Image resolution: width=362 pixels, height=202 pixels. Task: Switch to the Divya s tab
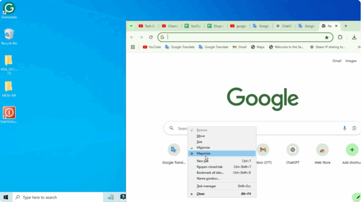pyautogui.click(x=216, y=26)
